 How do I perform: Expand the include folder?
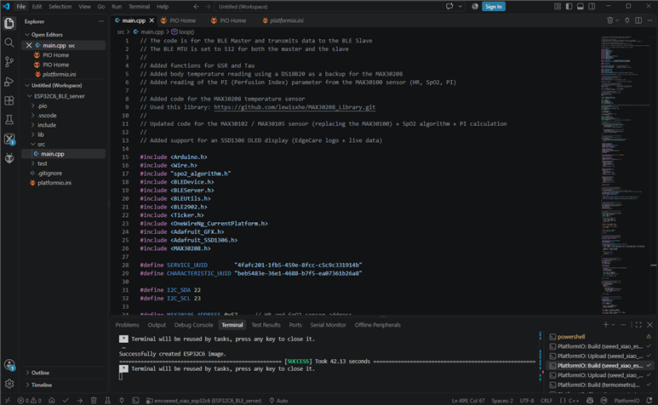47,125
